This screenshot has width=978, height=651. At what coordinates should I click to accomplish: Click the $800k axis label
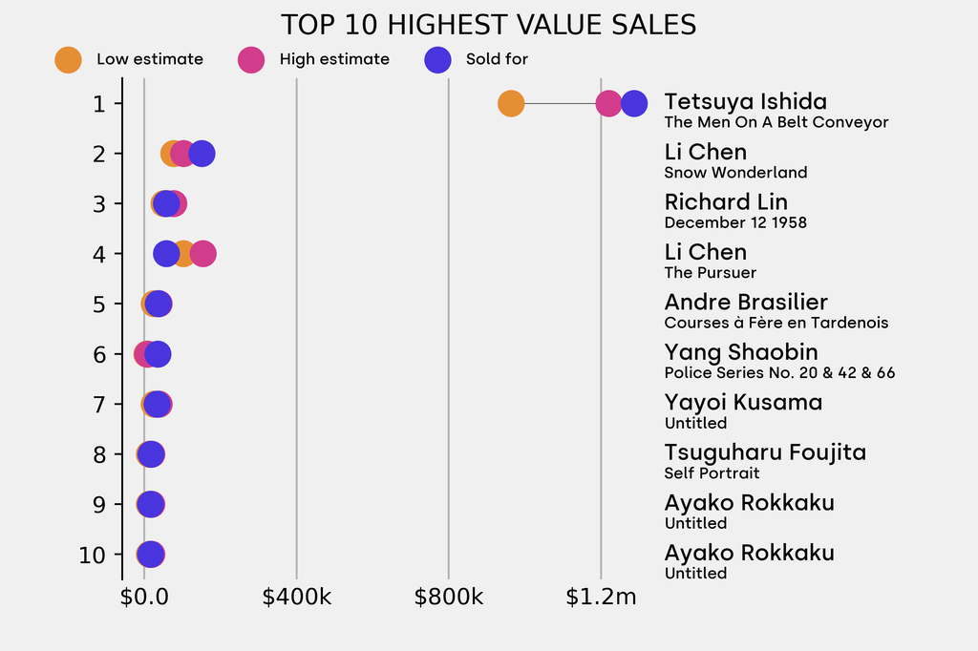pos(448,598)
